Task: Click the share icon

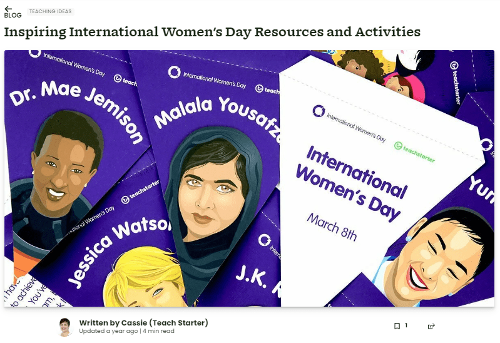Action: pos(431,326)
